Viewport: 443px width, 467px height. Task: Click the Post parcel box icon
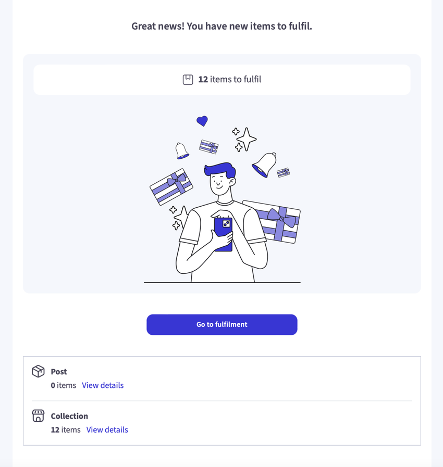[x=38, y=371]
